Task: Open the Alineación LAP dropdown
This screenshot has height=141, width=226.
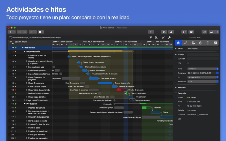Action: tap(203, 81)
